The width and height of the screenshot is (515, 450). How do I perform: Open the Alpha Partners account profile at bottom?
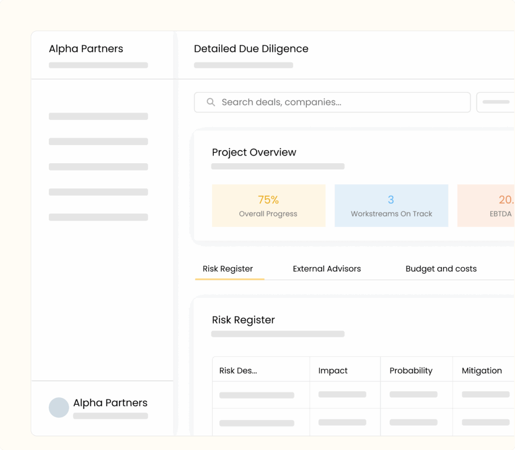(x=110, y=403)
